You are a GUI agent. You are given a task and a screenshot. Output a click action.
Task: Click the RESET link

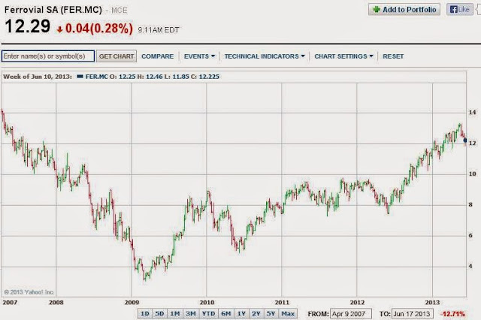[393, 56]
